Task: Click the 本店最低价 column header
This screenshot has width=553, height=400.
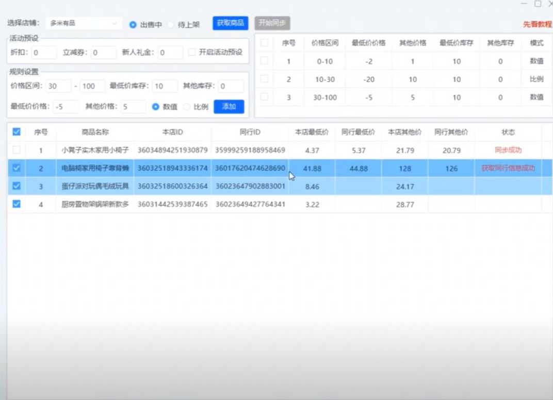Action: (312, 132)
